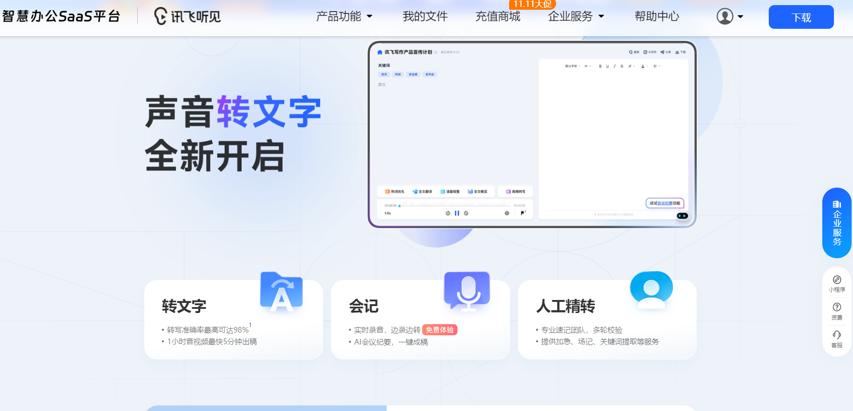This screenshot has width=853, height=411.
Task: Click the robot assistant icon in preview
Action: point(682,216)
